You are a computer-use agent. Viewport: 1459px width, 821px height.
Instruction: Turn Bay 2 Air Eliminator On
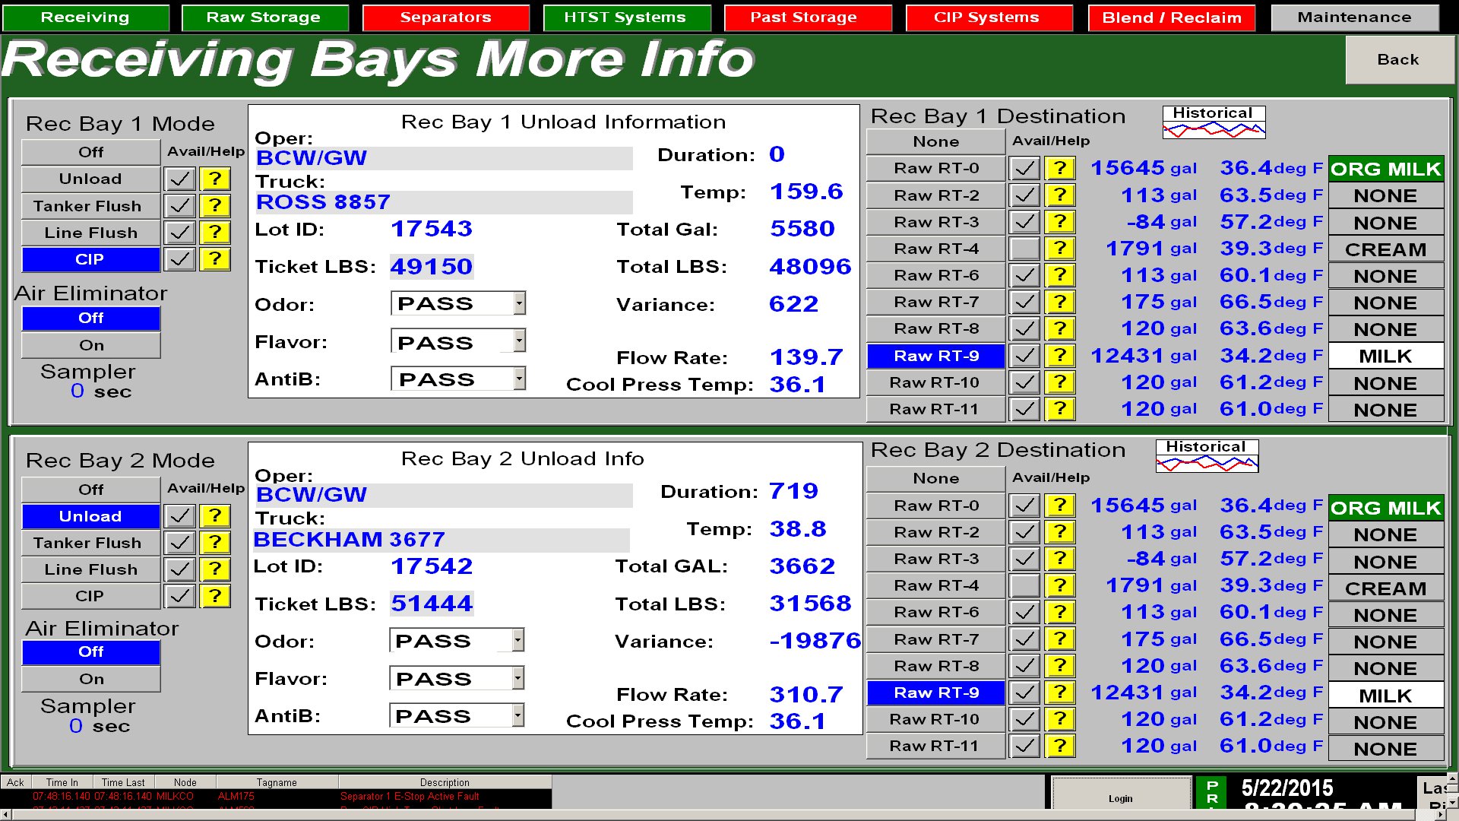91,679
